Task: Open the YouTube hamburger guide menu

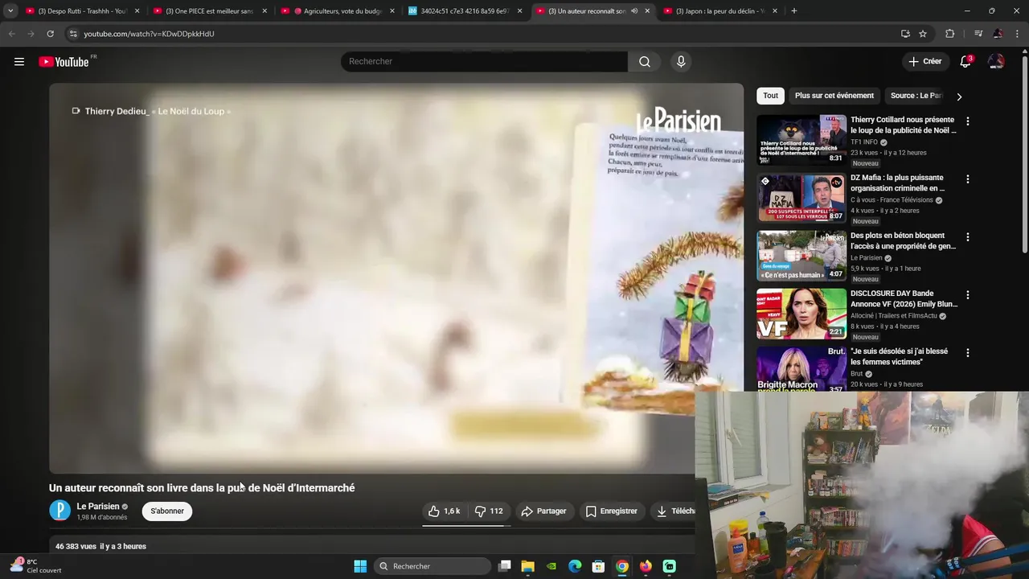Action: click(19, 61)
